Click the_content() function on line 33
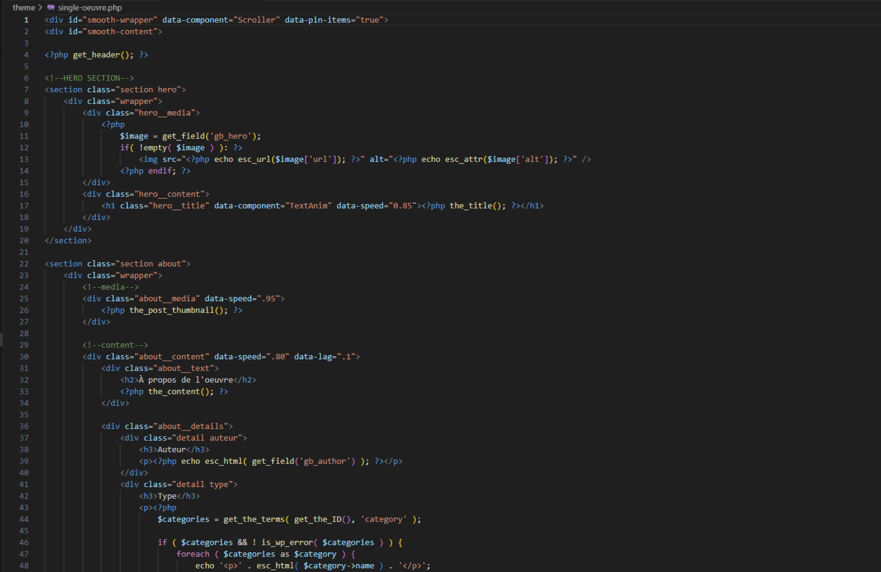Image resolution: width=881 pixels, height=572 pixels. coord(174,392)
